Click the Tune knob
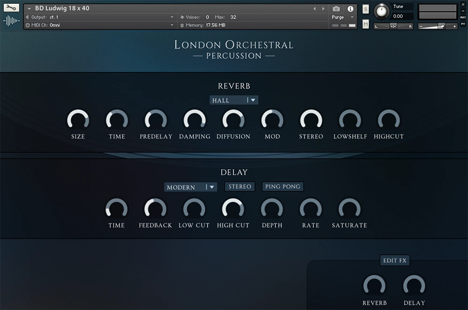Viewport: 468px width, 310px height. pos(381,11)
